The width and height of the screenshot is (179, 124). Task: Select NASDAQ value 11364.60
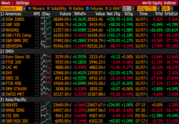pos(95,30)
